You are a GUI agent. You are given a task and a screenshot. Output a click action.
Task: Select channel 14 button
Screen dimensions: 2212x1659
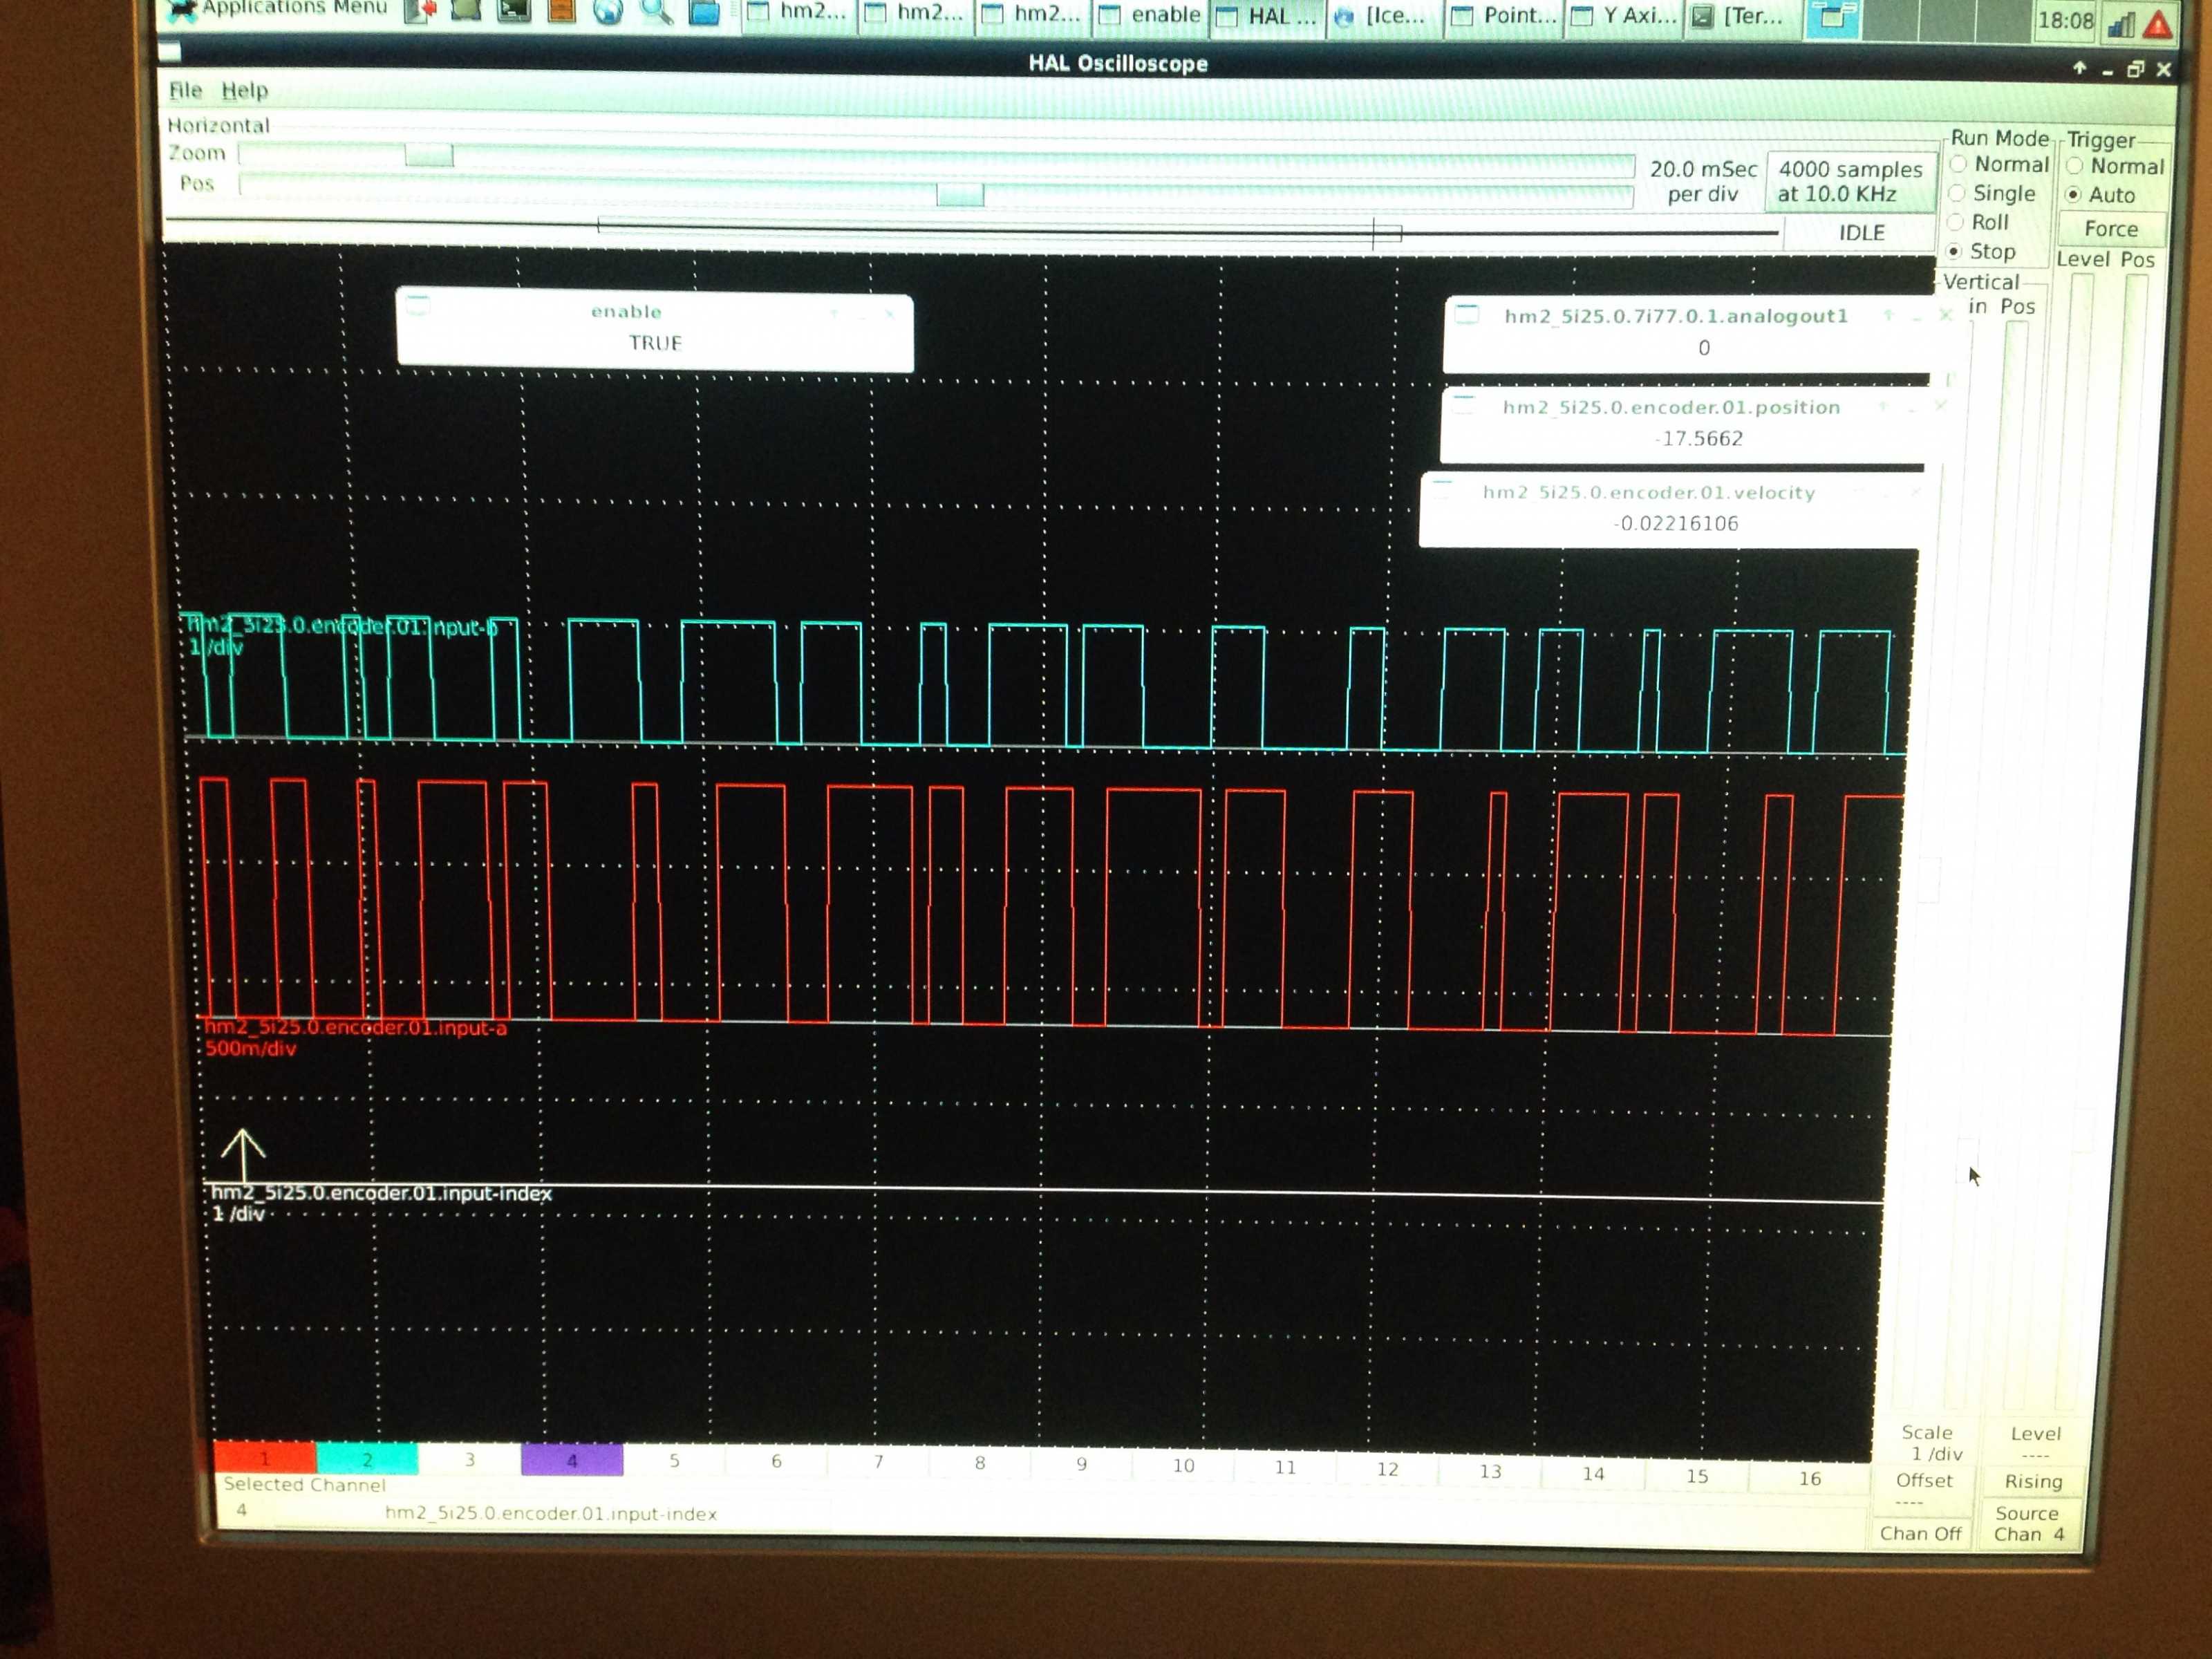(1594, 1474)
